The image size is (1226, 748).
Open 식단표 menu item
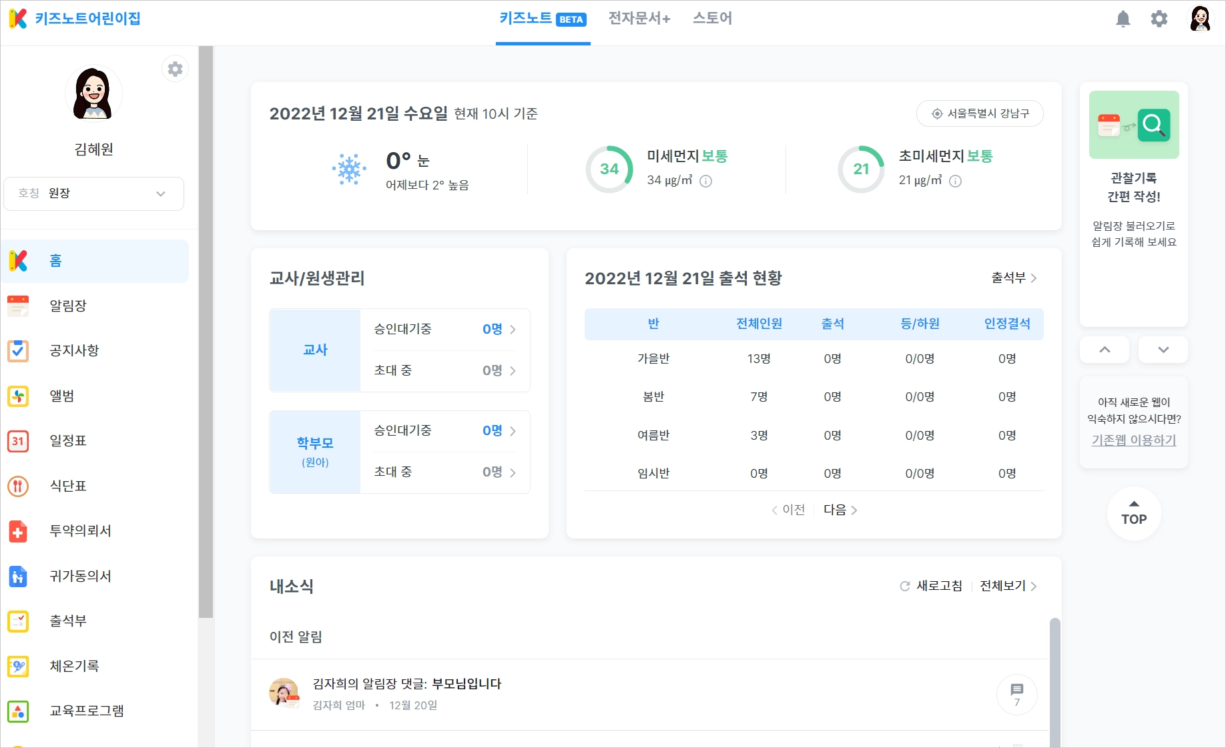point(68,486)
